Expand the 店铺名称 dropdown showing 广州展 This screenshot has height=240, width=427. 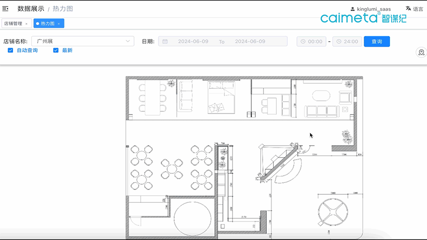pos(82,41)
